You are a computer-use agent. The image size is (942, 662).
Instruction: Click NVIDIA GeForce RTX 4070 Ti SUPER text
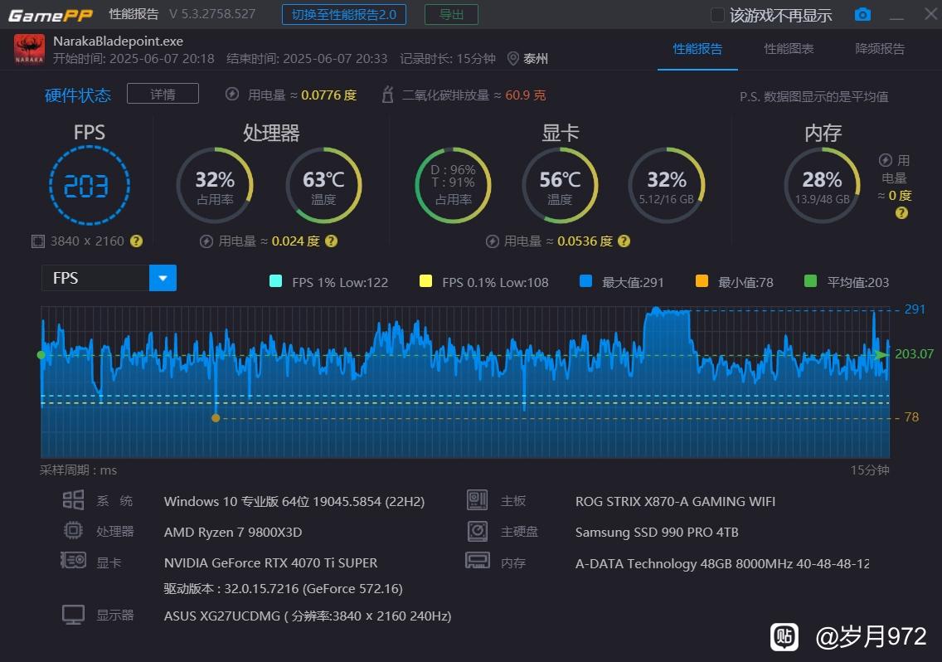[x=271, y=562]
